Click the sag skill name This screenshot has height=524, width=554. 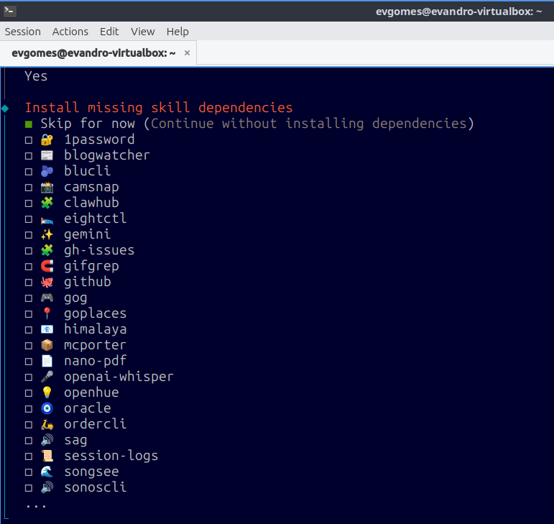pos(75,441)
